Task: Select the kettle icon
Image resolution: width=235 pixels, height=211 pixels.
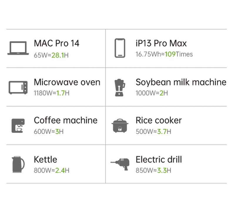Action: pyautogui.click(x=18, y=164)
